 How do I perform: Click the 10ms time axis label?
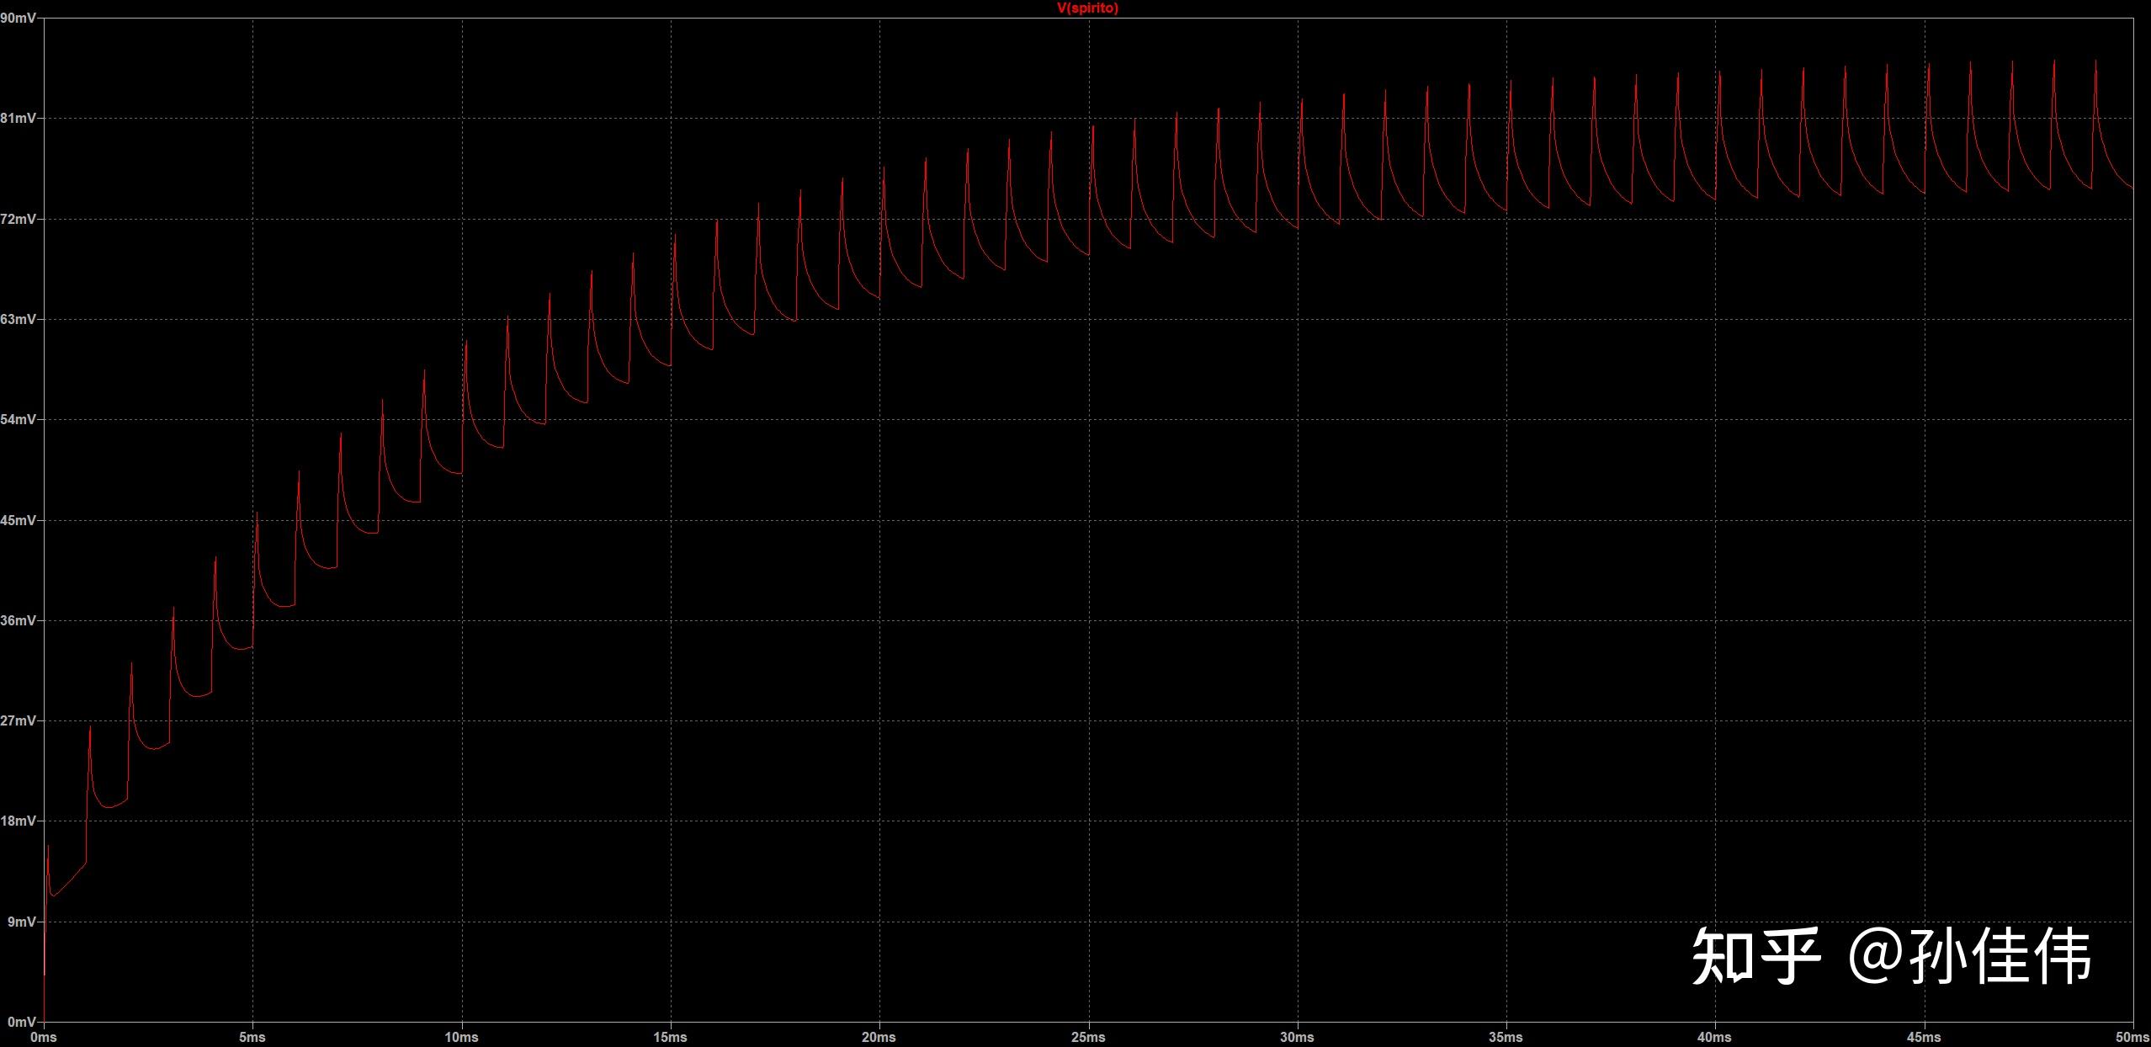coord(461,1037)
